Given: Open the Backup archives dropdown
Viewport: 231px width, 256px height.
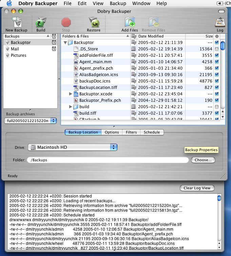Looking at the screenshot, I should (31, 121).
